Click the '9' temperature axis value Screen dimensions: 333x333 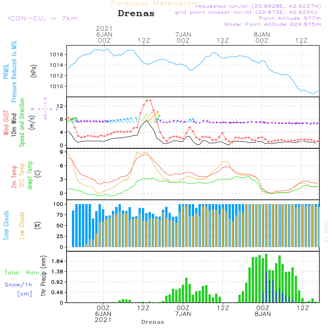tap(61, 152)
